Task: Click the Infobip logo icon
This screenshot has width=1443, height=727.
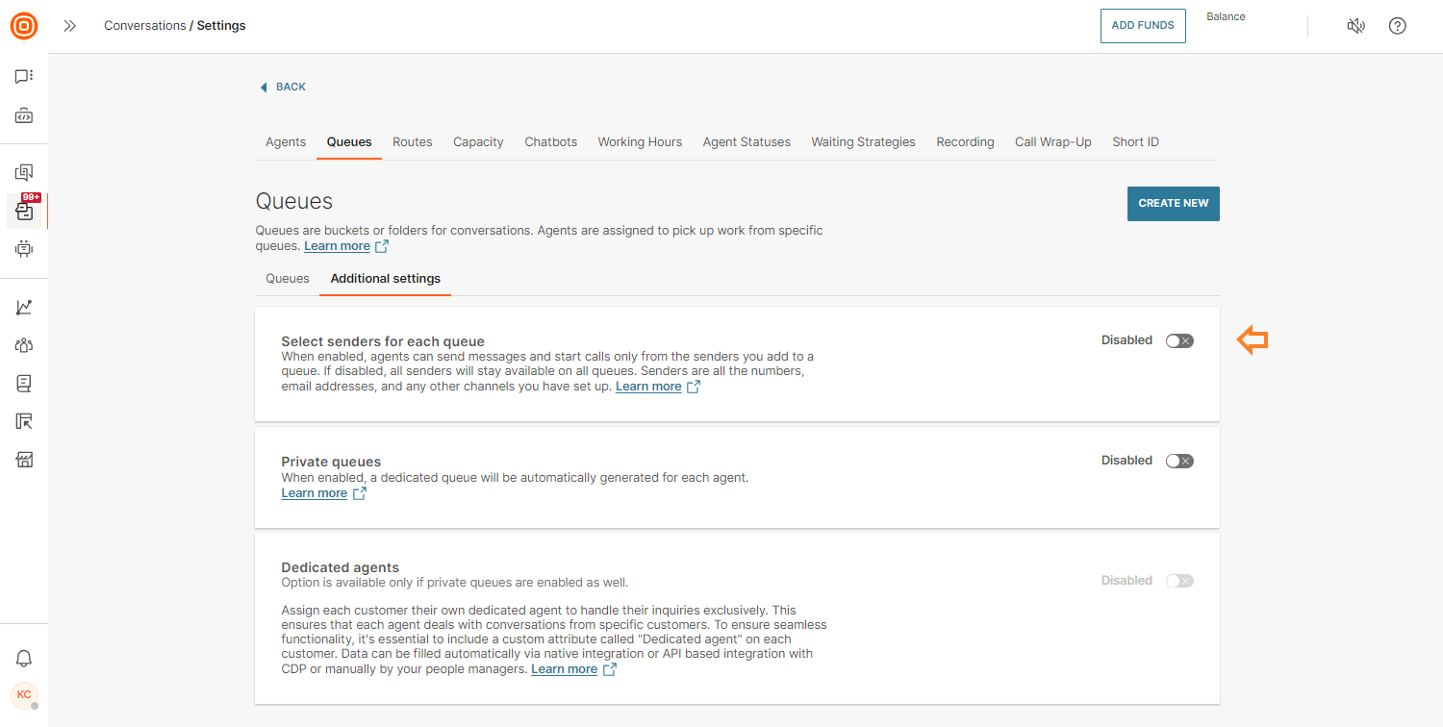Action: (24, 26)
